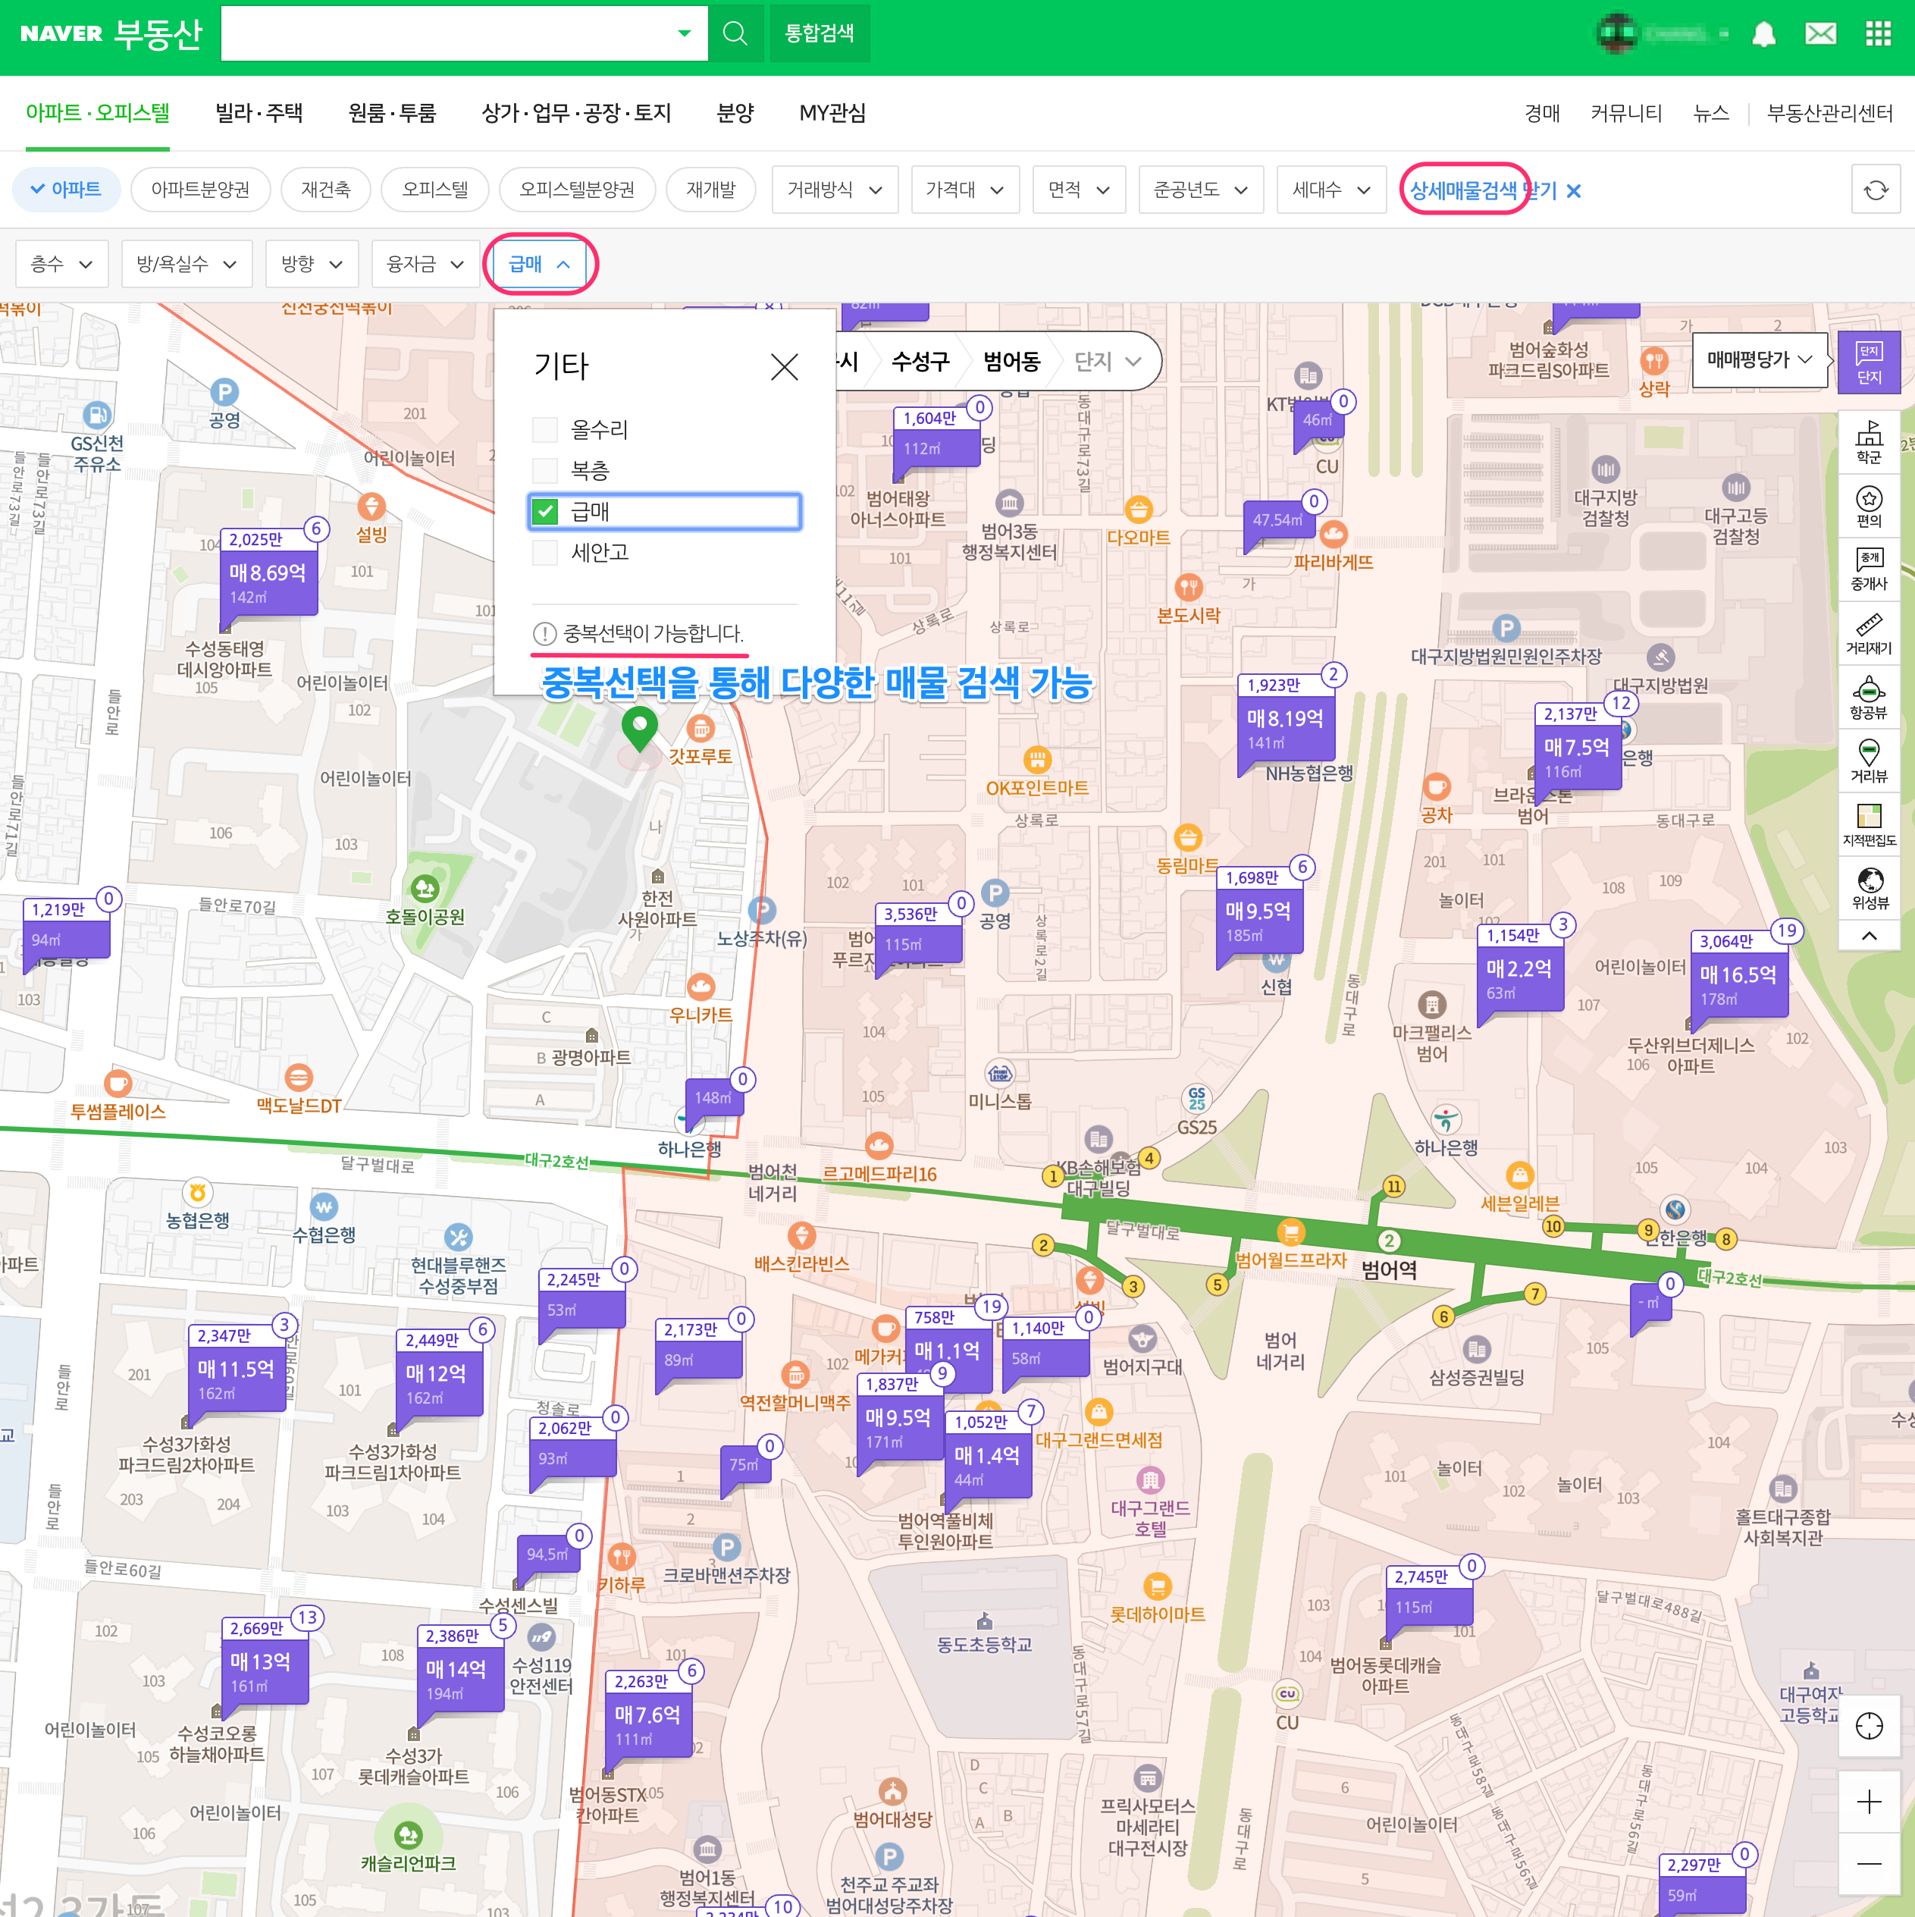1915x1917 pixels.
Task: Toggle the 단지 map layer button
Action: [1868, 363]
